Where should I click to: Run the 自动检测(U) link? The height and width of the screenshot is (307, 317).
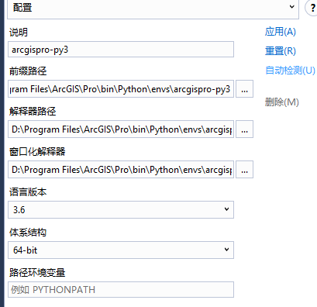[x=290, y=70]
